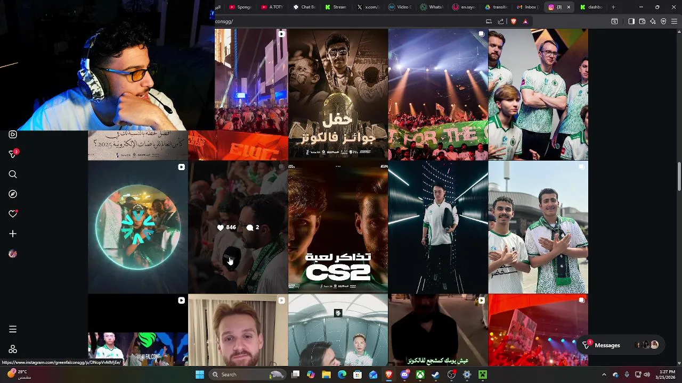Screen dimensions: 682x383
Task: Click the taskbar clock showing 1:27 PM
Action: [x=667, y=374]
